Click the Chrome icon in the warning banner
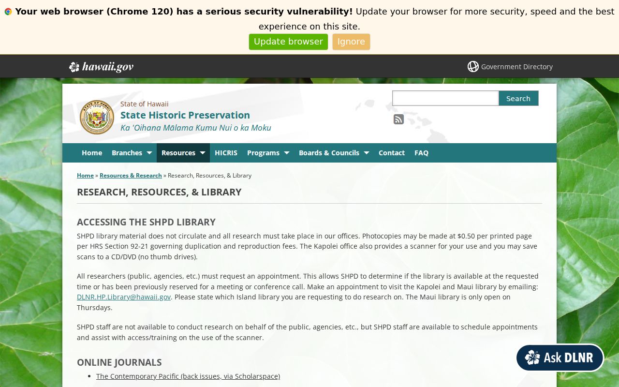The height and width of the screenshot is (387, 619). [8, 12]
